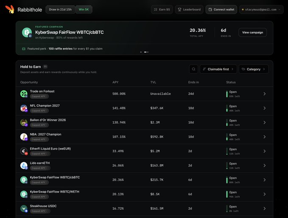Screen dimensions: 288x218
Task: Click the raffle ticket icon beside Featured perk
Action: 24,49
